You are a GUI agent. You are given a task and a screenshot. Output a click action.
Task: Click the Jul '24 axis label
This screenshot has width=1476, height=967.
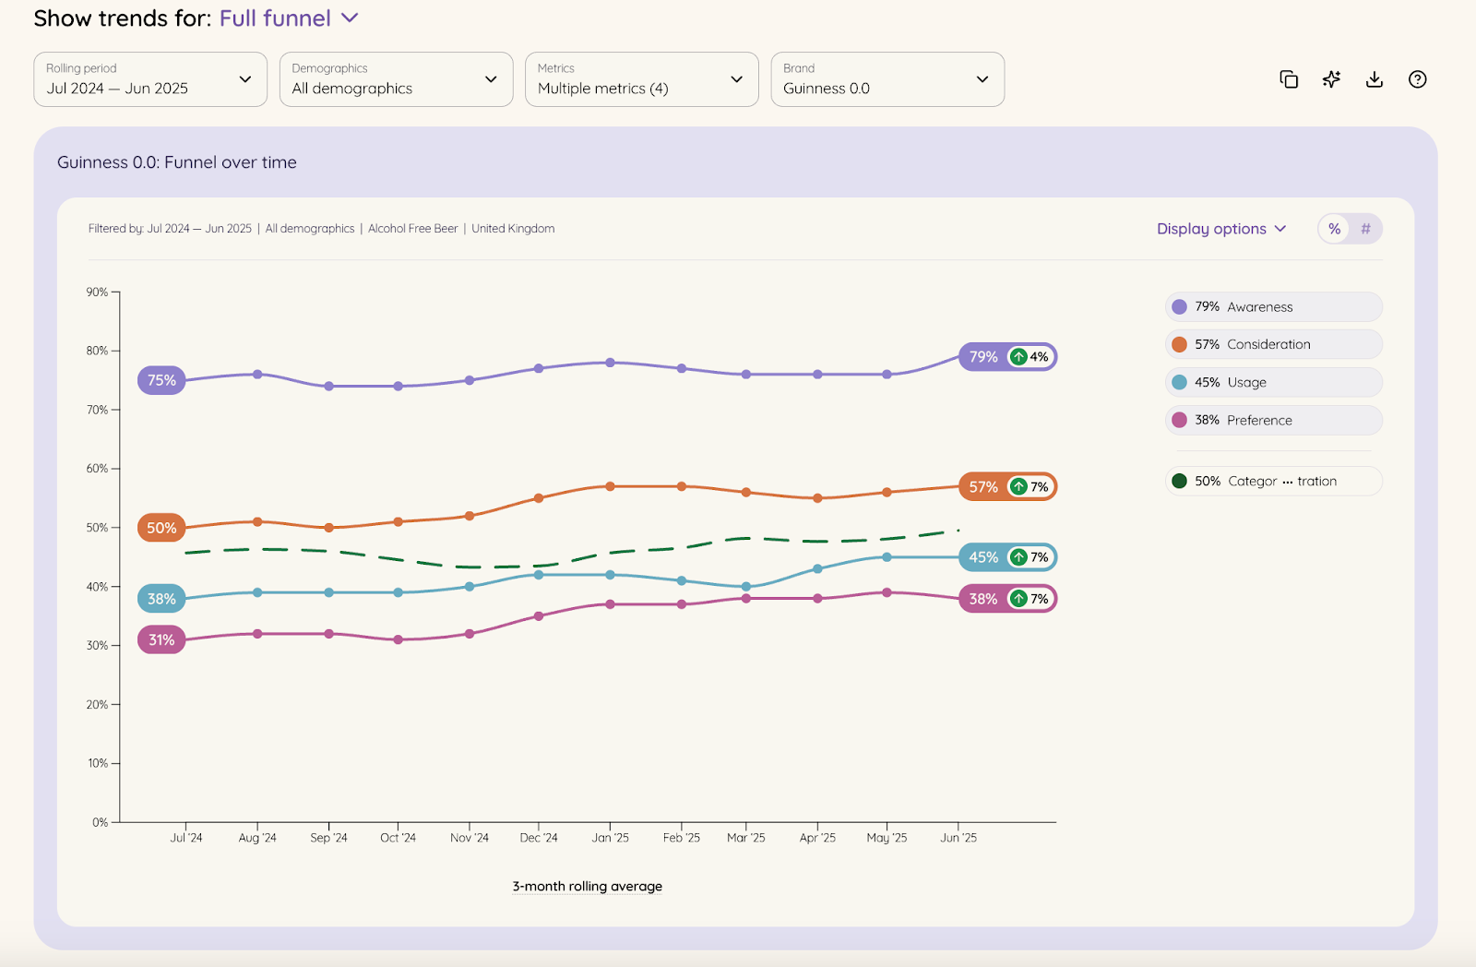[x=185, y=838]
